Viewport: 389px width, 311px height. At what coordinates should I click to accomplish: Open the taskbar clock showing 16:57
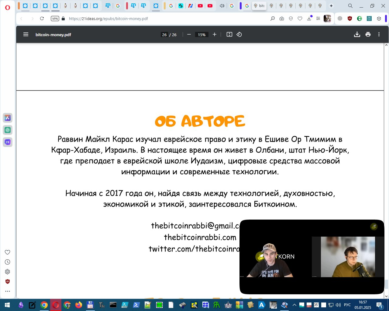tap(363, 305)
